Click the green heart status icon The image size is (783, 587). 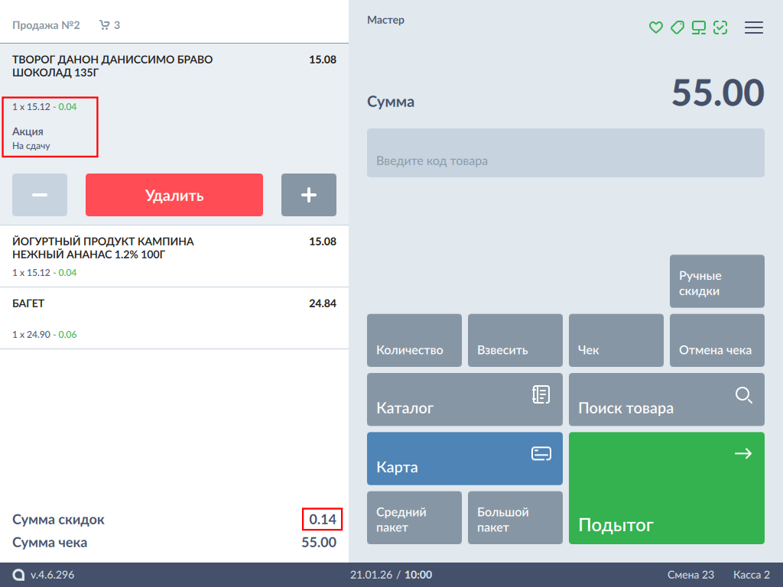(x=655, y=28)
